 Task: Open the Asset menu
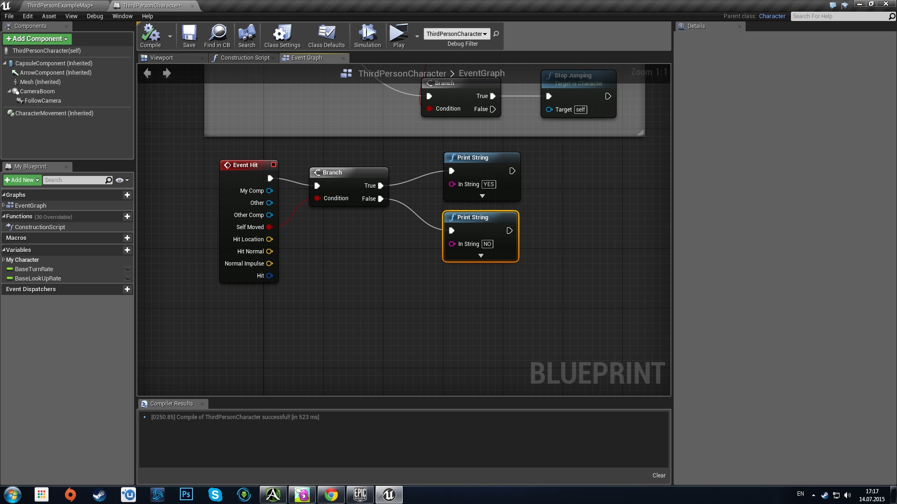click(x=49, y=16)
